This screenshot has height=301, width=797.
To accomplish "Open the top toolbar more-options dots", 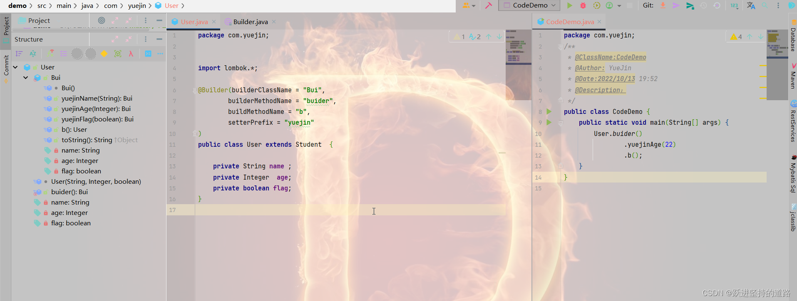I will tap(778, 5).
